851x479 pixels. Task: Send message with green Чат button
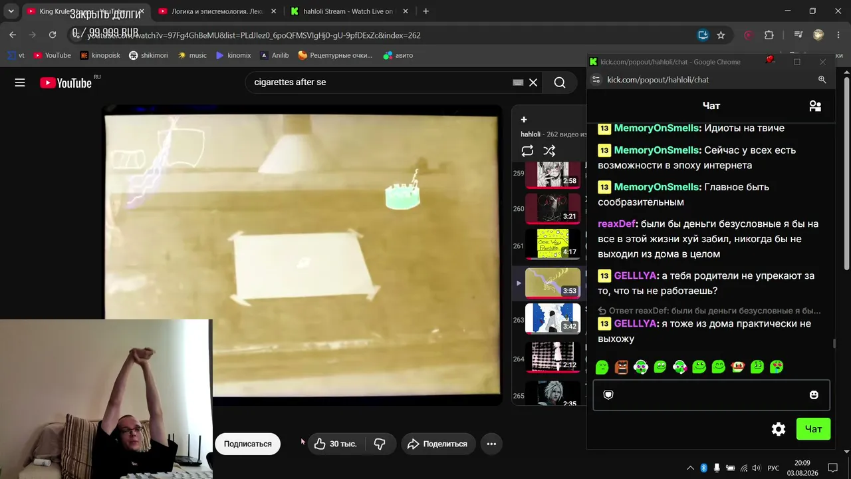click(814, 429)
